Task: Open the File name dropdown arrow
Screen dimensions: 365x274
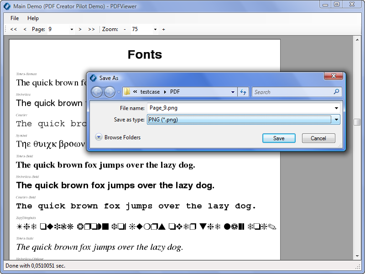Action: coord(336,108)
